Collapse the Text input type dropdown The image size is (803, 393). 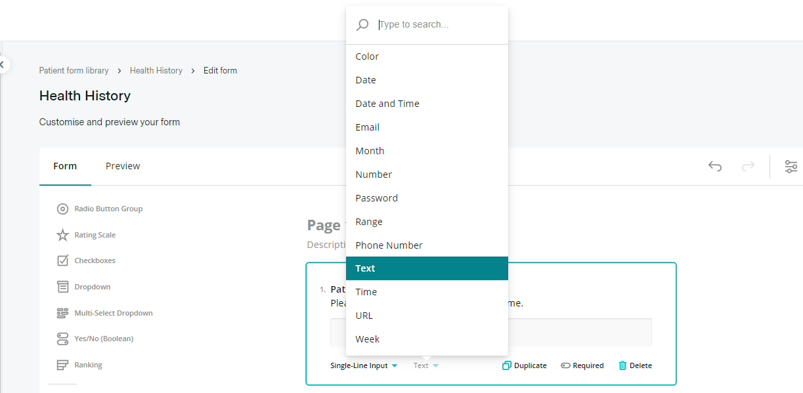tap(426, 365)
